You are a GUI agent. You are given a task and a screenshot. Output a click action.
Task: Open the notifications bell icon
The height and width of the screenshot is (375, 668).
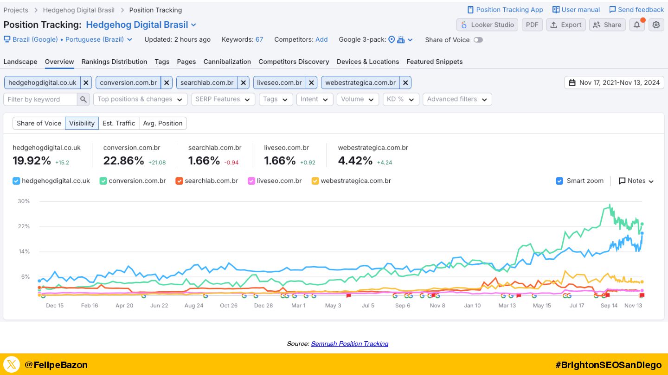[x=637, y=25]
